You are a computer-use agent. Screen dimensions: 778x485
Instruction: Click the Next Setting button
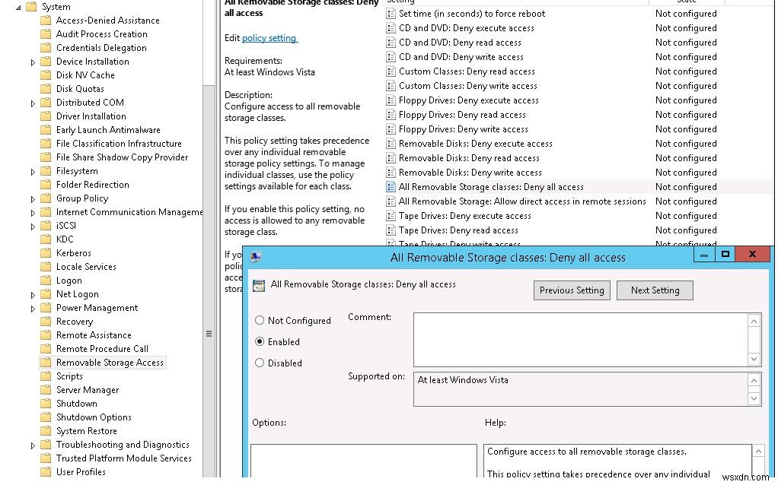pos(655,290)
